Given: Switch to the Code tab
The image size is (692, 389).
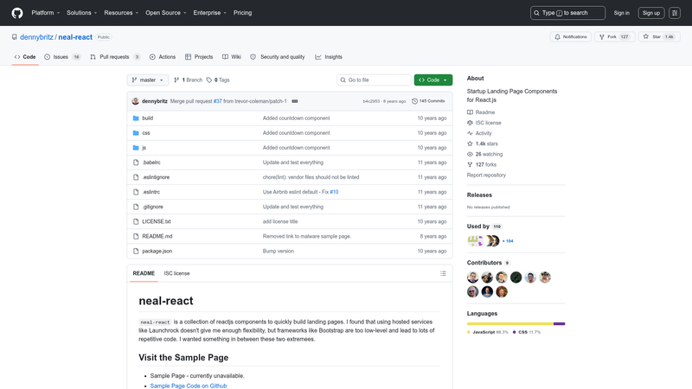Looking at the screenshot, I should (25, 57).
